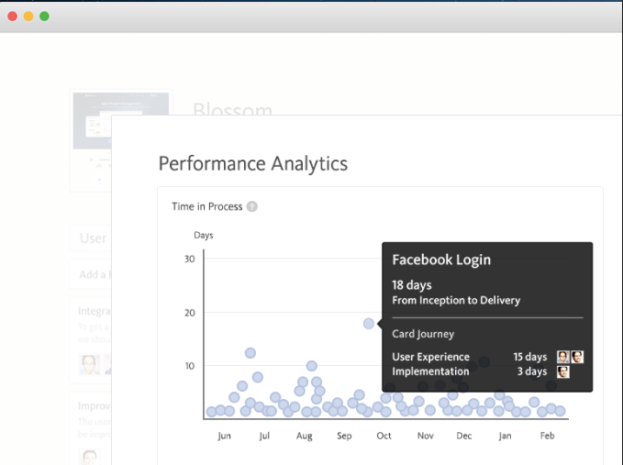Click the help icon beside Time in Process
Image resolution: width=623 pixels, height=465 pixels.
252,206
